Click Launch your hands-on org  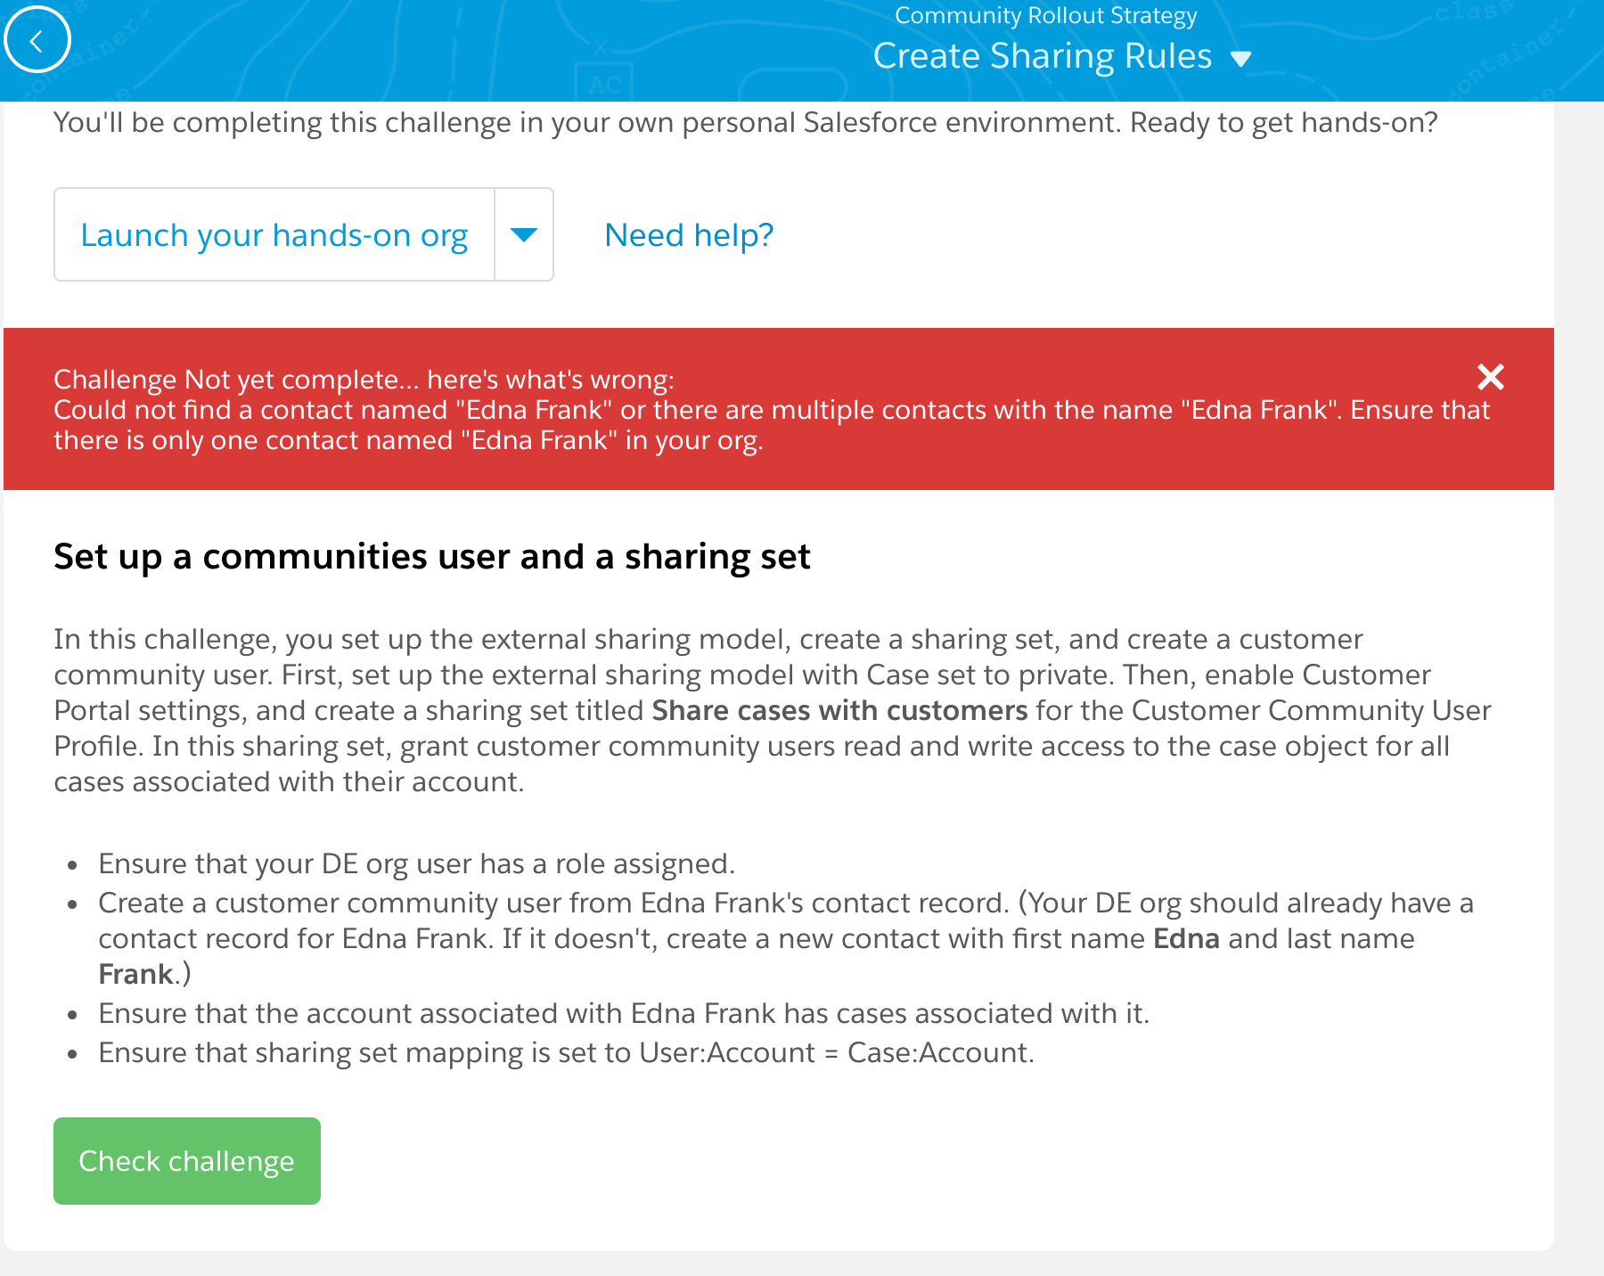tap(274, 234)
